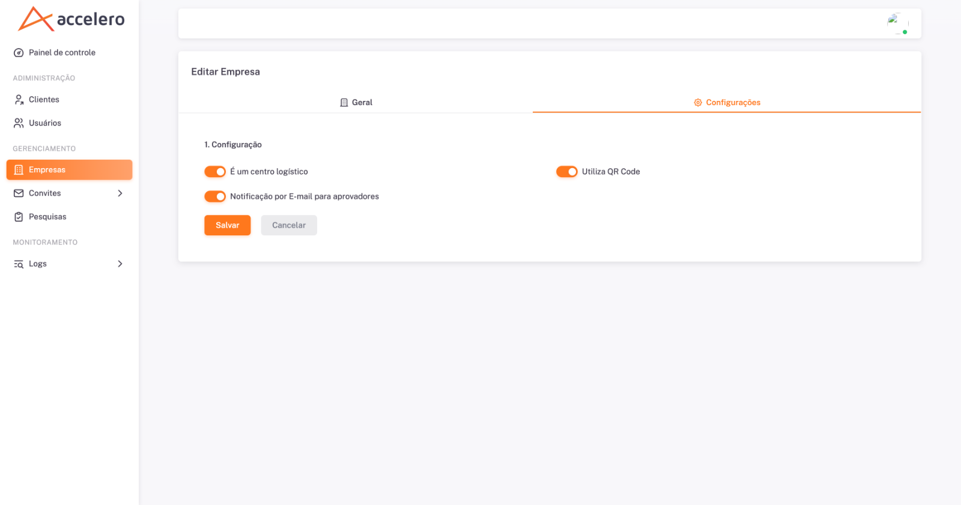
Task: Disable 'Utiliza QR Code' switch
Action: click(566, 172)
